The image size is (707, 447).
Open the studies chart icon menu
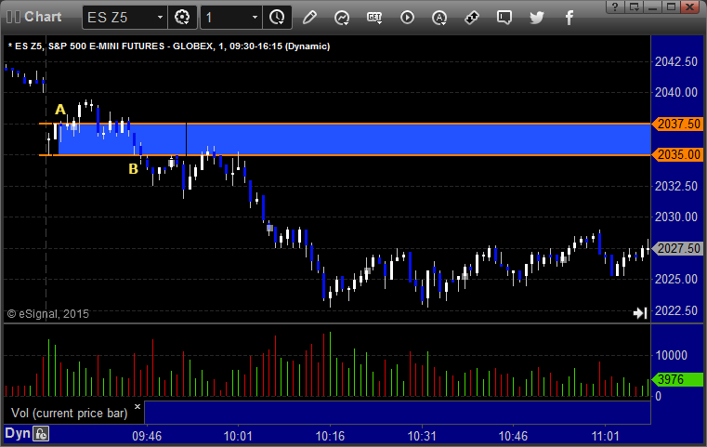pyautogui.click(x=342, y=18)
